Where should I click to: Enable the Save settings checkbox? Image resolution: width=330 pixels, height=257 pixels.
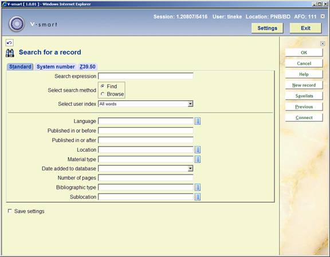tap(10, 211)
